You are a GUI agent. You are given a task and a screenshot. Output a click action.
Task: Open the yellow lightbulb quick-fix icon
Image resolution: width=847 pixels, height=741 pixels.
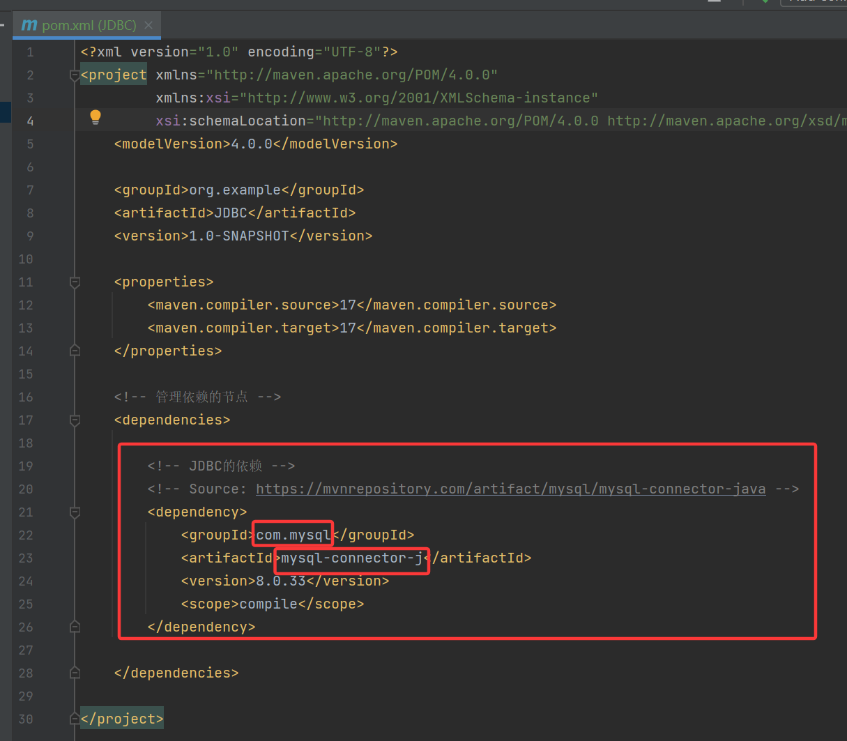click(x=96, y=117)
